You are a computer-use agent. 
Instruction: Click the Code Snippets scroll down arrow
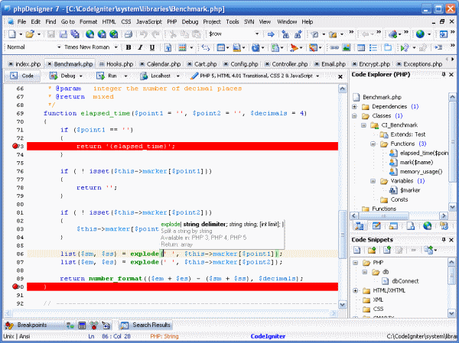click(x=452, y=313)
